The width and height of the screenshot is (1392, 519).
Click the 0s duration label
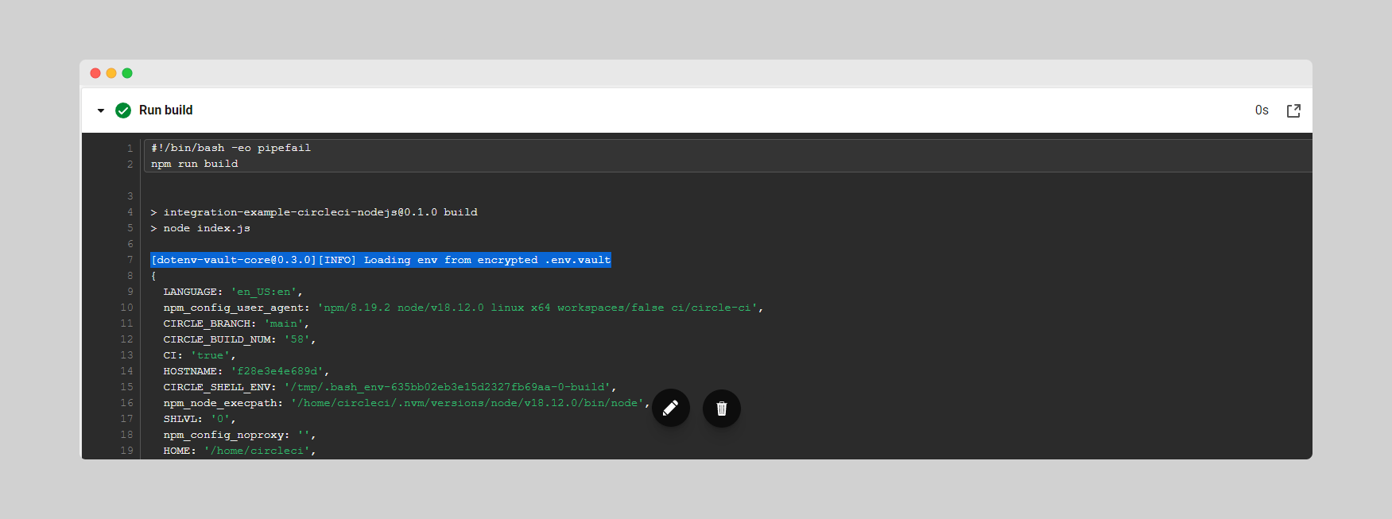(x=1262, y=110)
